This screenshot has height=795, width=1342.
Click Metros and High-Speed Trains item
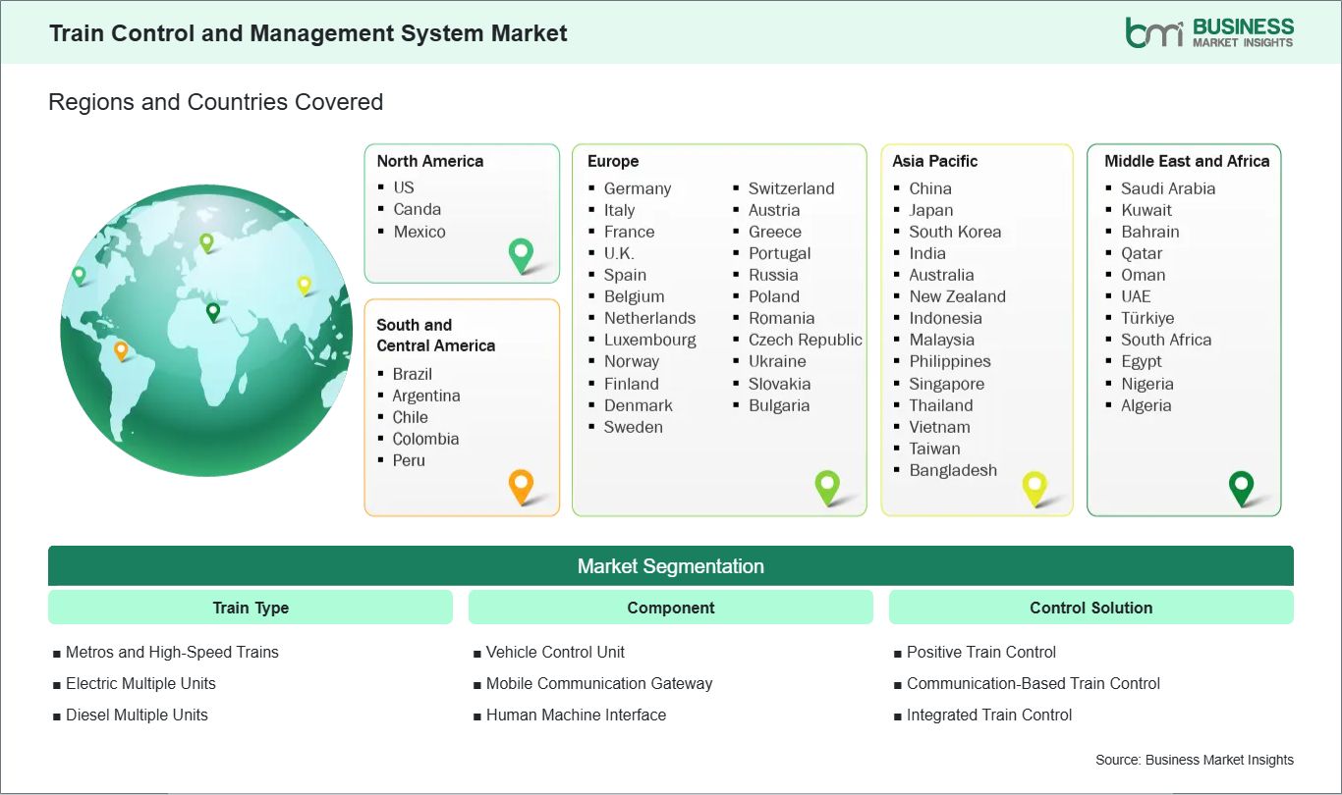pos(172,652)
